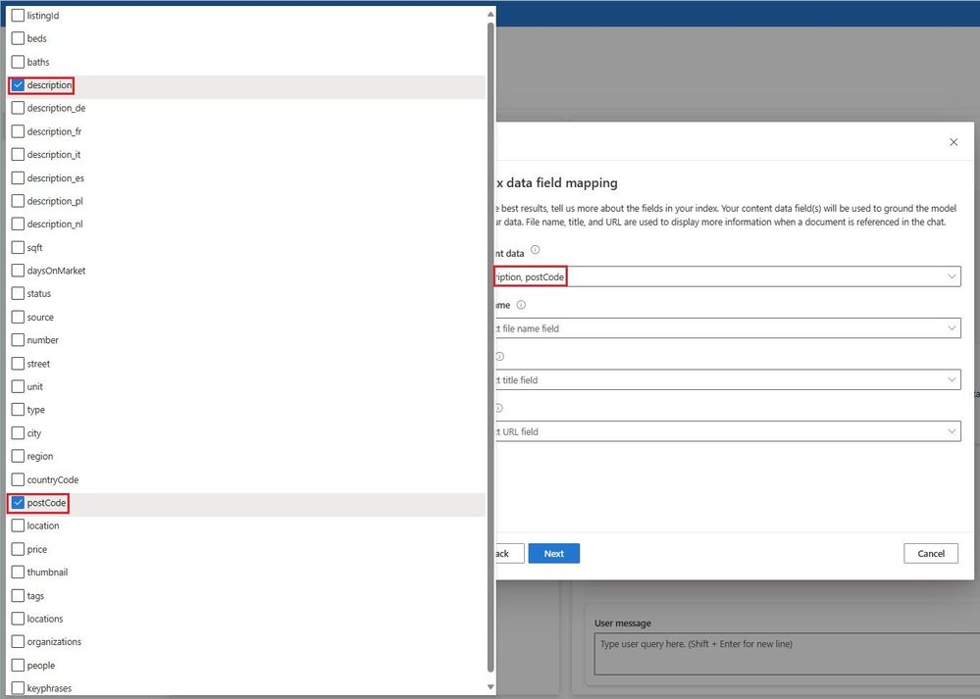
Task: Click the user message text box
Action: point(786,653)
